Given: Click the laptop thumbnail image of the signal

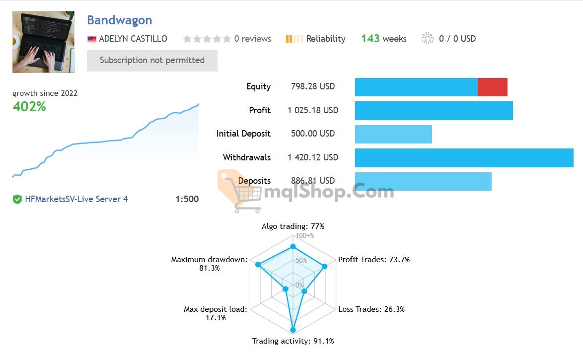Looking at the screenshot, I should [x=43, y=42].
